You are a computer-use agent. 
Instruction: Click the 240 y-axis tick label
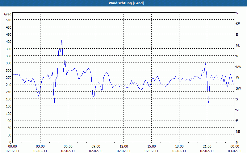pyautogui.click(x=9, y=85)
